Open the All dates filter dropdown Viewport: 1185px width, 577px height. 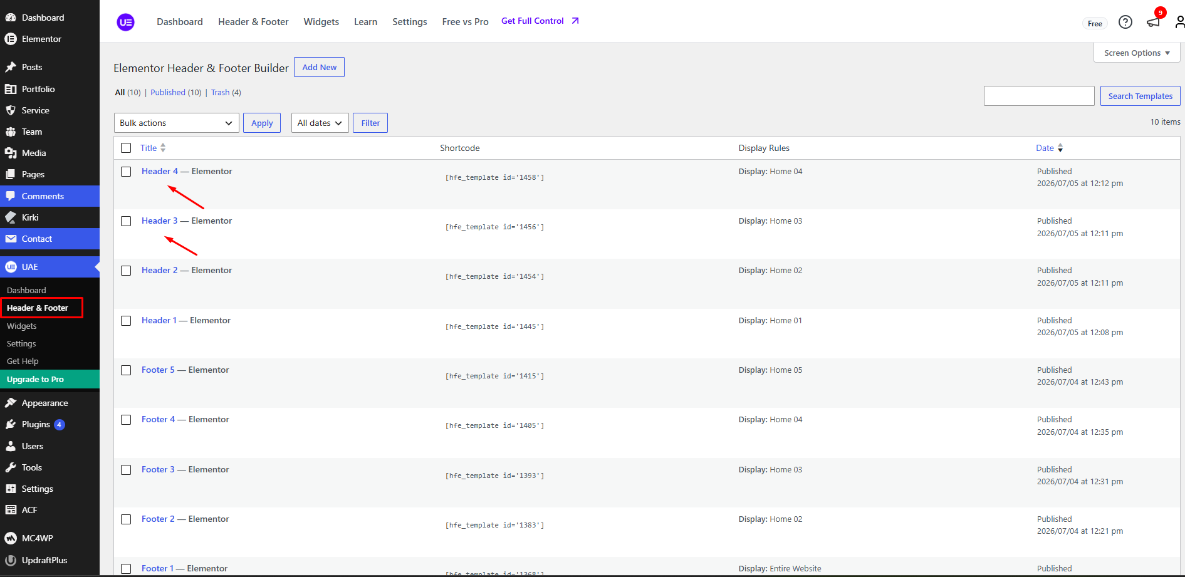click(x=320, y=123)
